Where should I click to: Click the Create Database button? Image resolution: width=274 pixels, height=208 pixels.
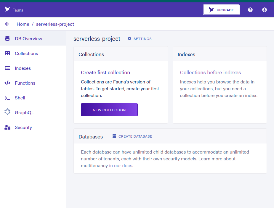[x=132, y=136]
